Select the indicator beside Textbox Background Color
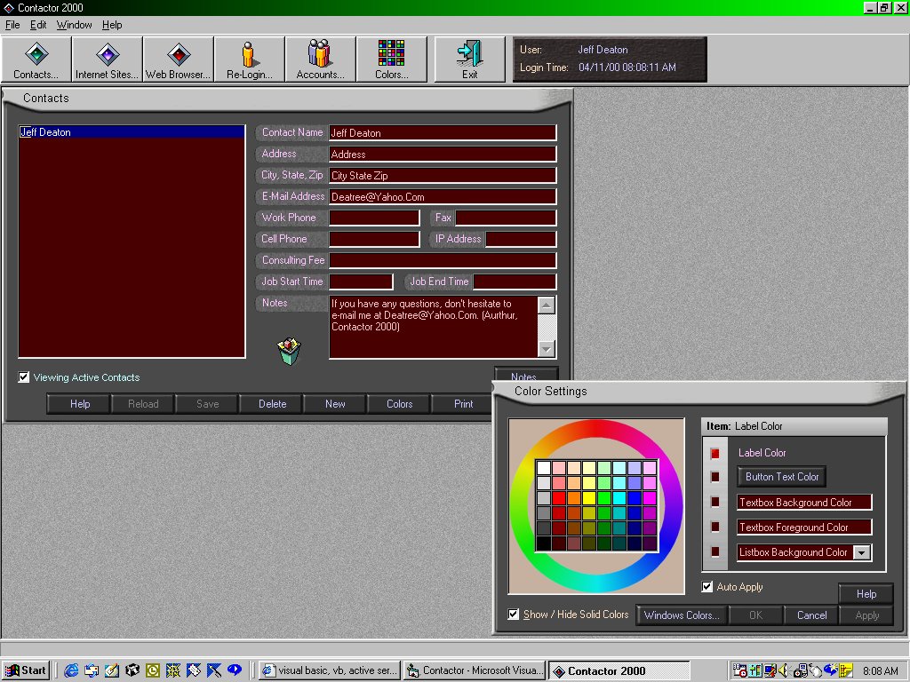The height and width of the screenshot is (682, 910). click(x=715, y=503)
